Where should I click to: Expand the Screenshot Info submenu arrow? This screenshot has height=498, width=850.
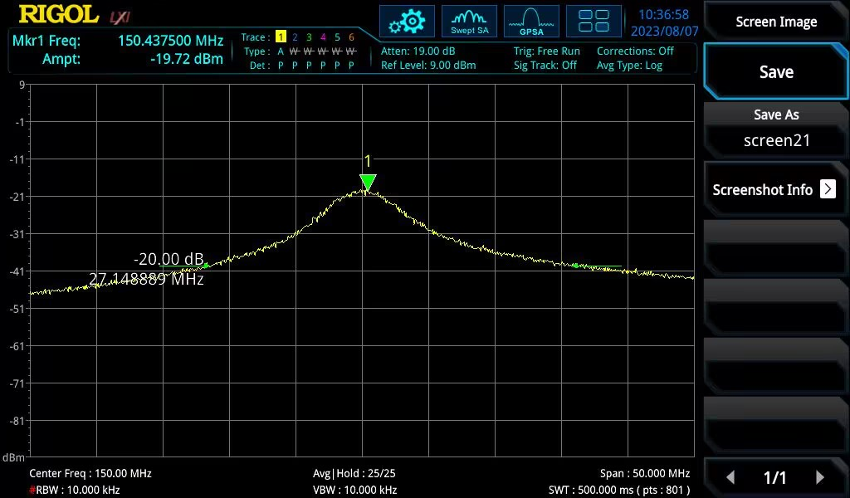click(828, 189)
